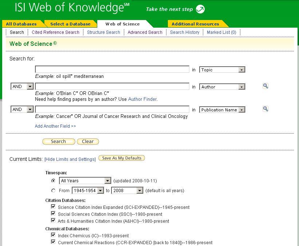
Task: Uncheck Index Chemicus checkbox
Action: click(x=53, y=235)
